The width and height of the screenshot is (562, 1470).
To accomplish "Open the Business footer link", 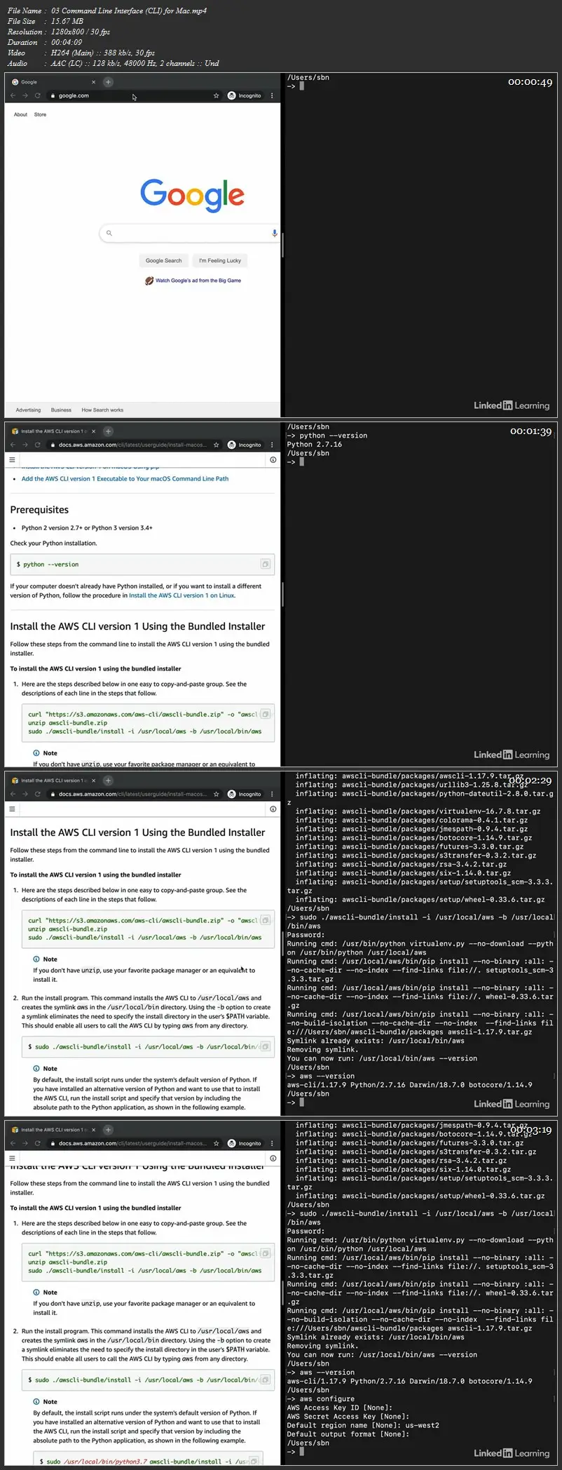I will point(61,410).
